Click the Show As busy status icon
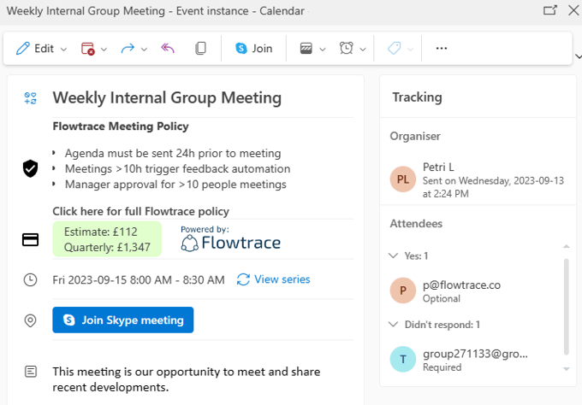582x405 pixels. click(x=306, y=48)
